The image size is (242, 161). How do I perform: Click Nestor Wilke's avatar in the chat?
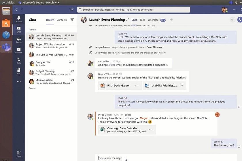tap(90, 76)
